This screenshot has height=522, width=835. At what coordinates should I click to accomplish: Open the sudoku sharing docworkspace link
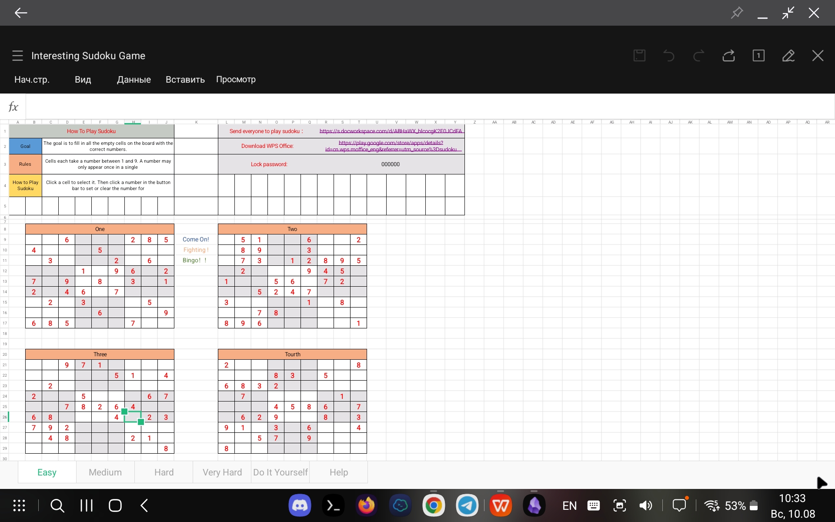click(391, 131)
